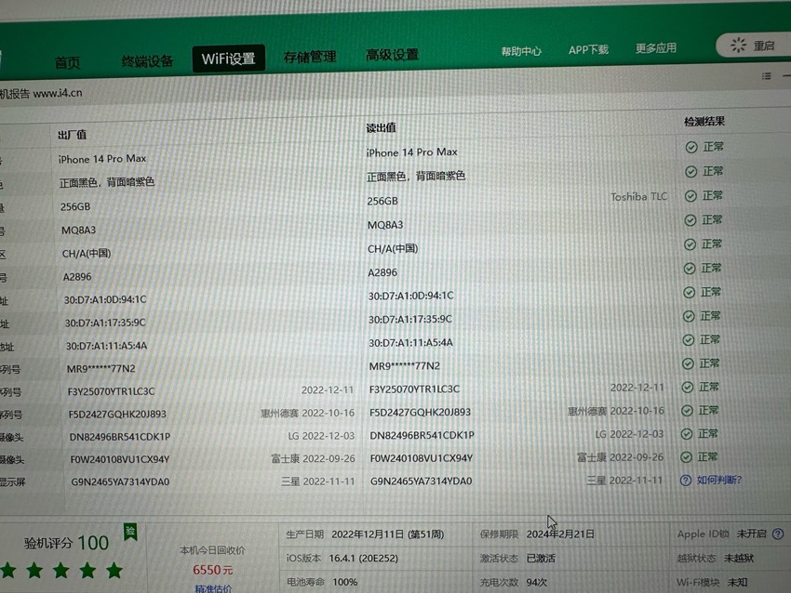Open the APP下载 link
Viewport: 791px width, 593px height.
588,49
